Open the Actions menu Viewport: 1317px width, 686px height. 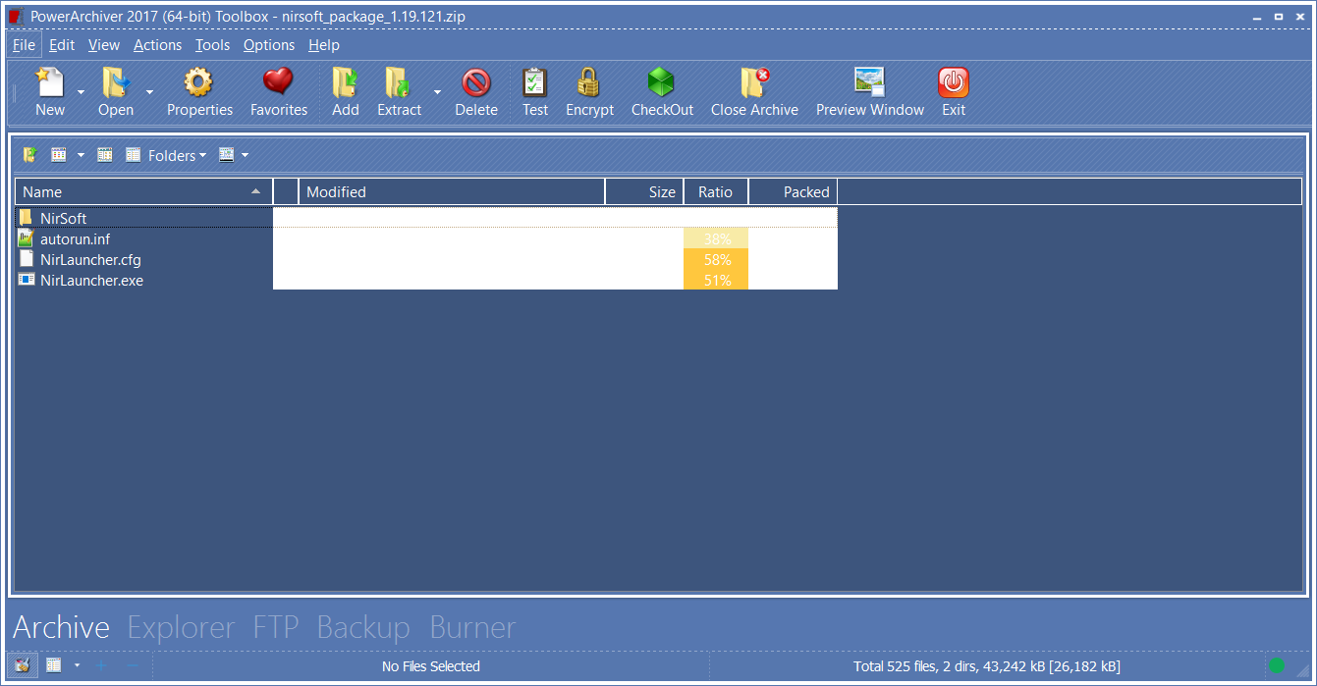click(x=158, y=45)
